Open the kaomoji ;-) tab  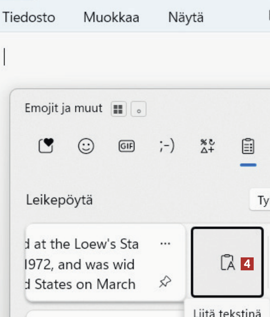click(167, 146)
